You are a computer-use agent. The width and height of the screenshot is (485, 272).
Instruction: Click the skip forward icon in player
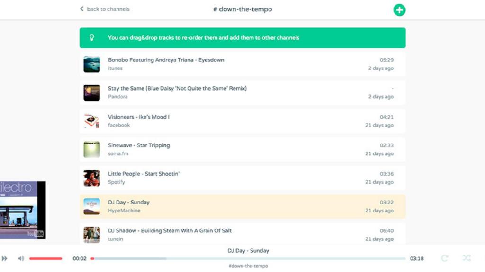5,258
